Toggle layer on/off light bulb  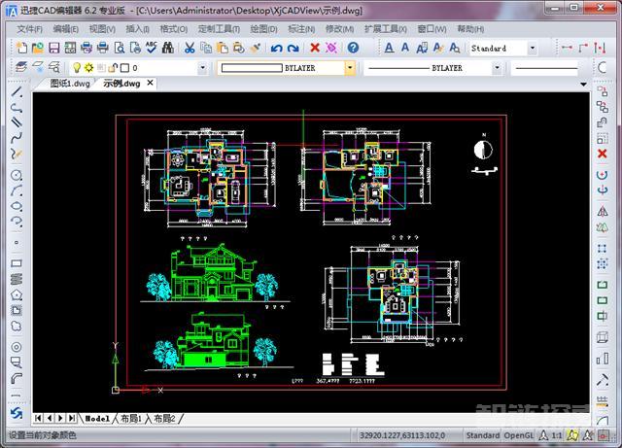pos(77,68)
